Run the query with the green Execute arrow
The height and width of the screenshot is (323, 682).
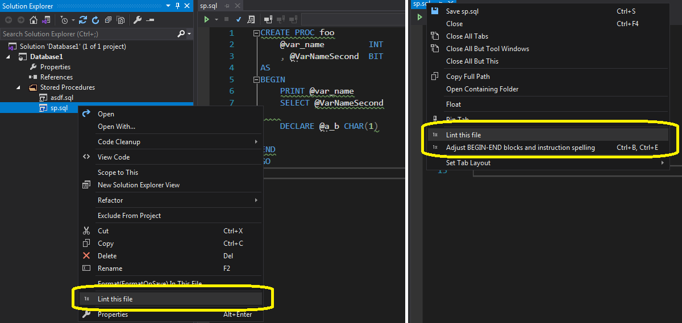tap(206, 19)
